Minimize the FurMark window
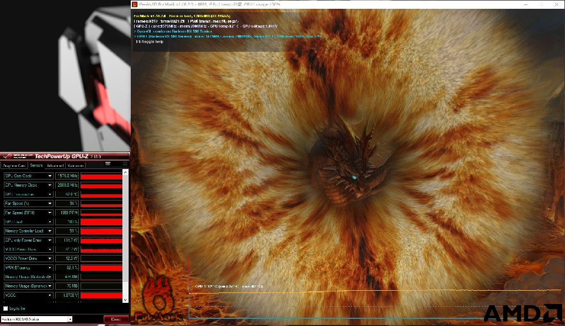 tap(526, 4)
